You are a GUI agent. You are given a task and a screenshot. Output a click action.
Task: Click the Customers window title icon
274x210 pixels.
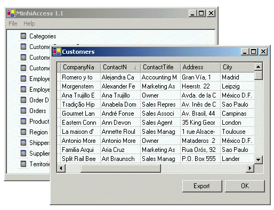point(57,52)
